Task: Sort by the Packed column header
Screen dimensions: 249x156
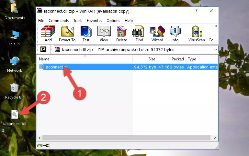Action: (x=171, y=59)
